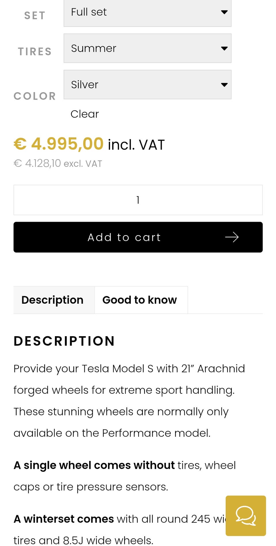Click the 'A single wheel comes without' bold text

pos(94,465)
